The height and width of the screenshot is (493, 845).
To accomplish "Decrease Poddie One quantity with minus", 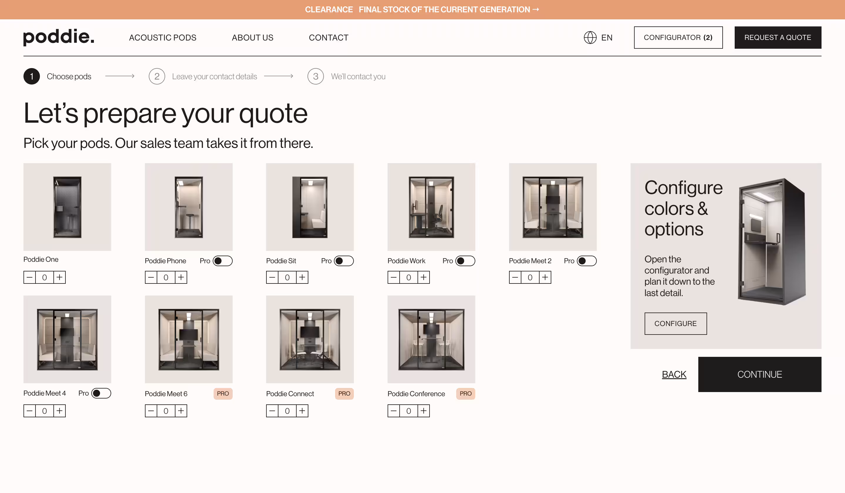I will (30, 277).
